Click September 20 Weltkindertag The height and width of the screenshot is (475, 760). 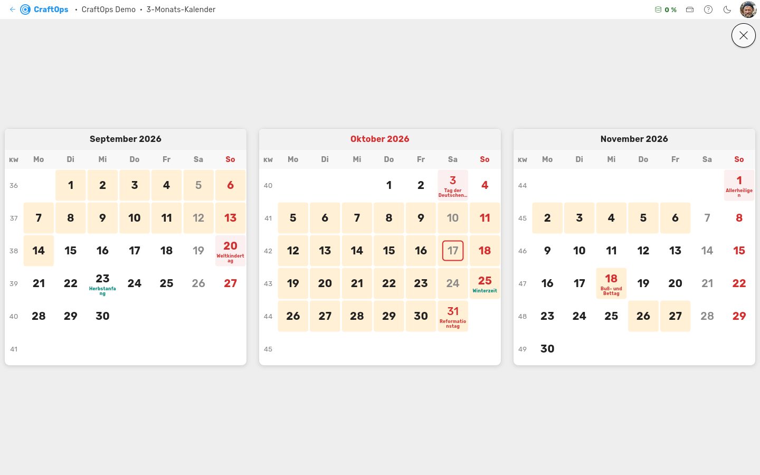click(x=231, y=251)
